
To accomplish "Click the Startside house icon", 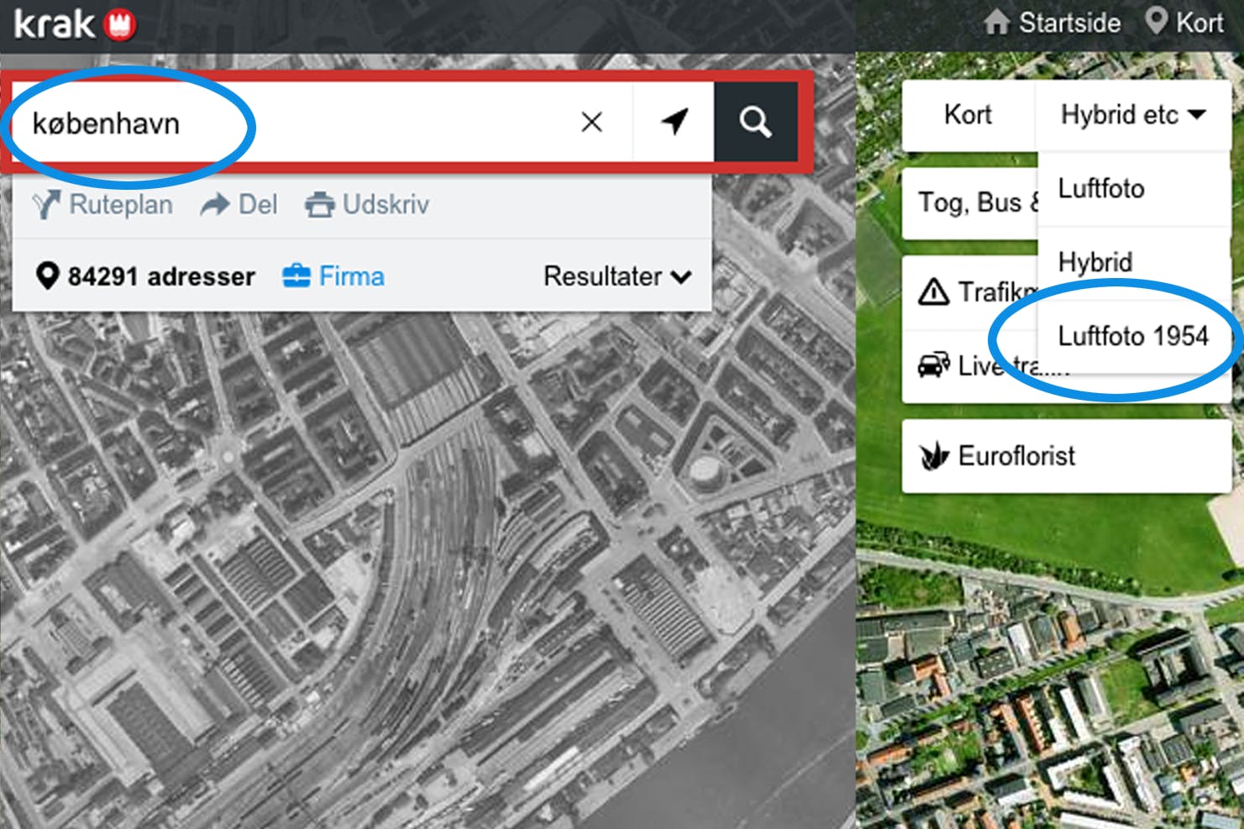I will point(997,22).
